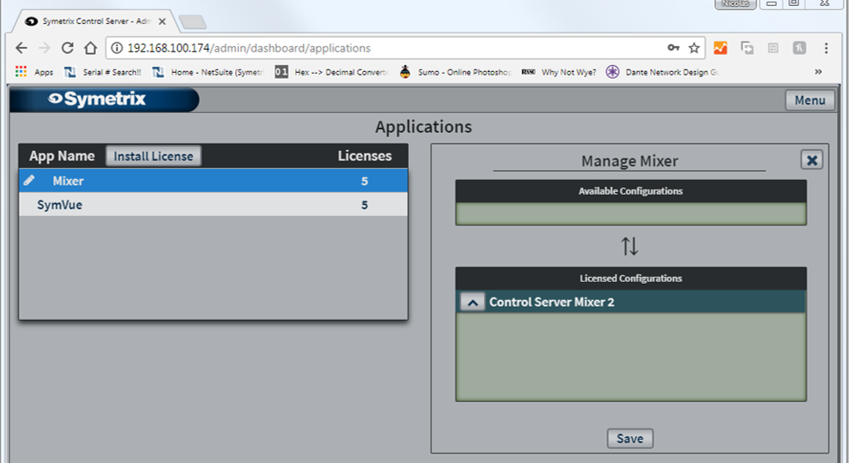
Task: Click Install License button
Action: pyautogui.click(x=154, y=156)
